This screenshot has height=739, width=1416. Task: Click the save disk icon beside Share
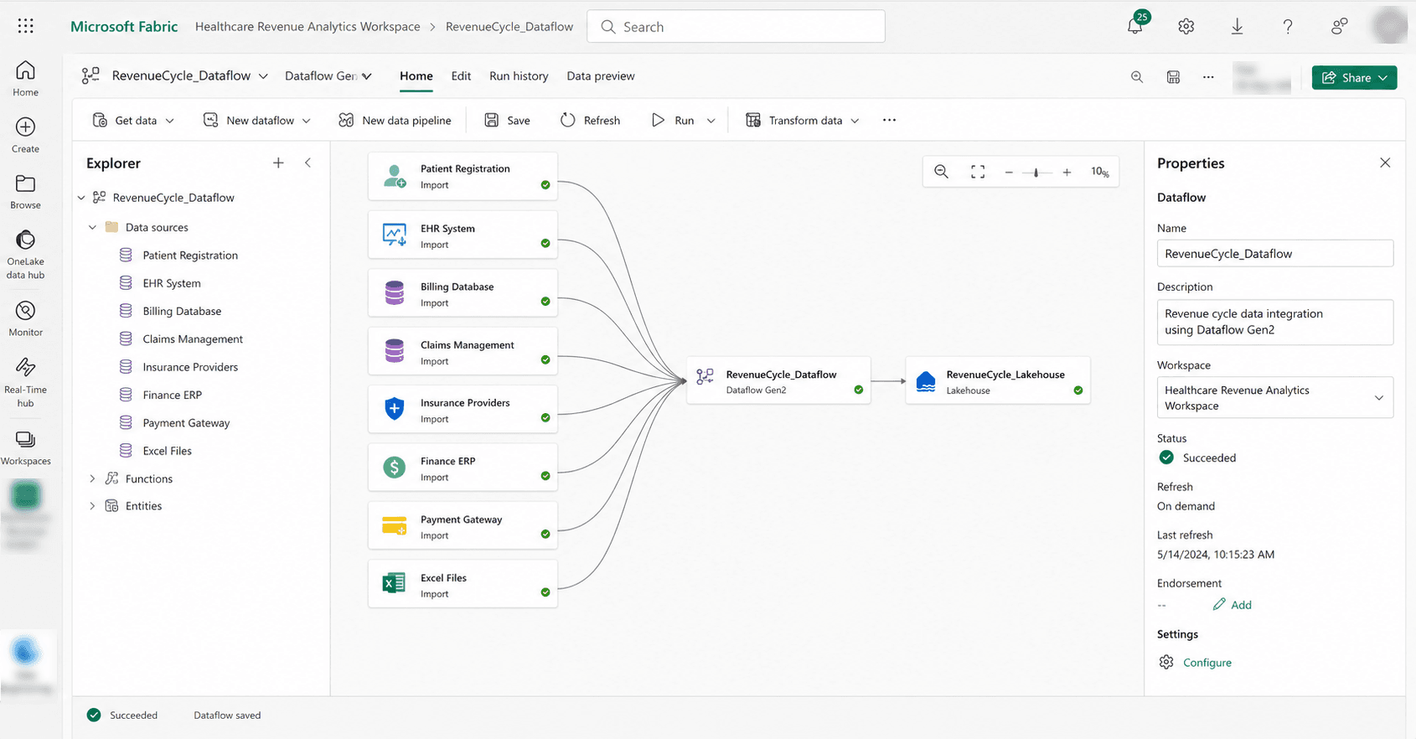click(x=1173, y=77)
